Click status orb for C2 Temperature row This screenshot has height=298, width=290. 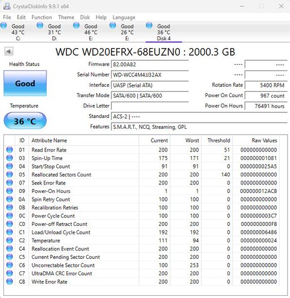(x=10, y=240)
